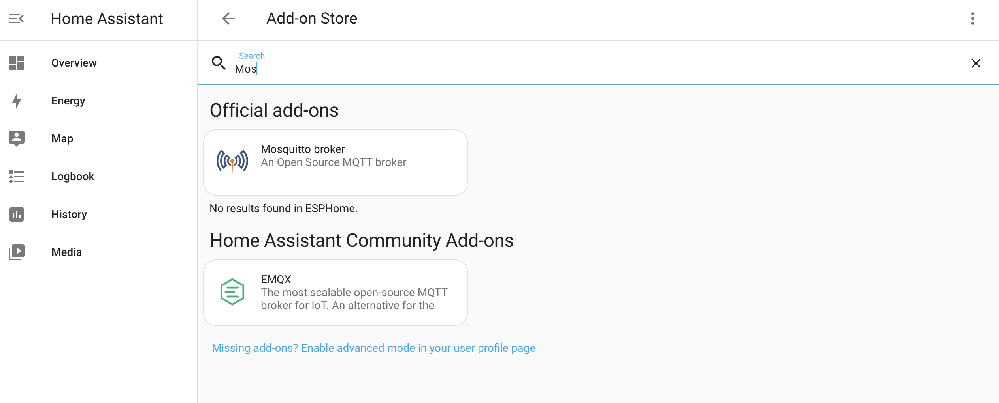999x403 pixels.
Task: Clear the search field with X
Action: pos(976,63)
